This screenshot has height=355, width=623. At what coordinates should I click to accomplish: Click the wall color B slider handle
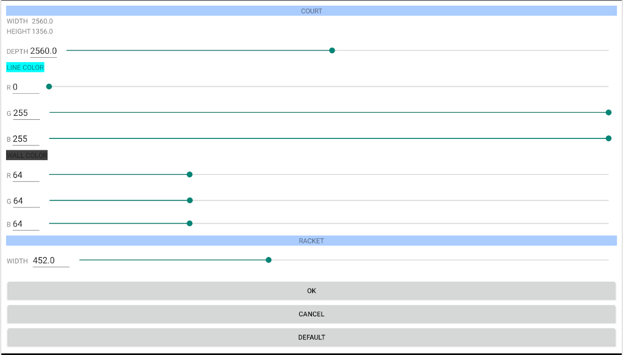pyautogui.click(x=190, y=223)
